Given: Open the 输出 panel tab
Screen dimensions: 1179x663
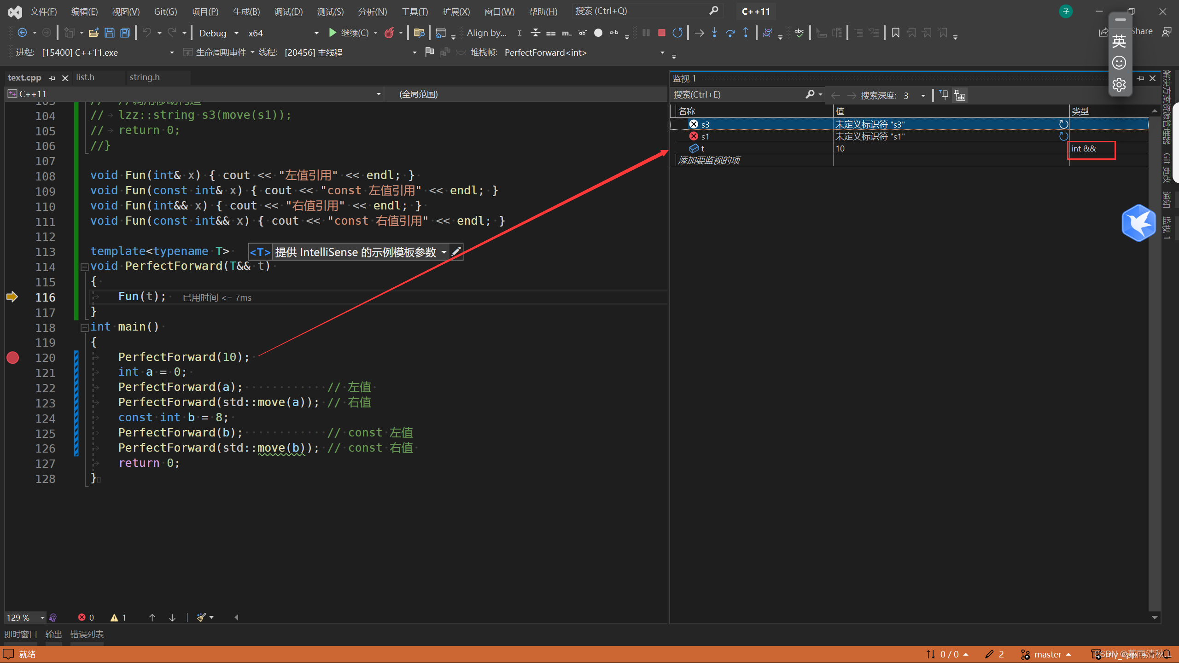Looking at the screenshot, I should pyautogui.click(x=53, y=634).
